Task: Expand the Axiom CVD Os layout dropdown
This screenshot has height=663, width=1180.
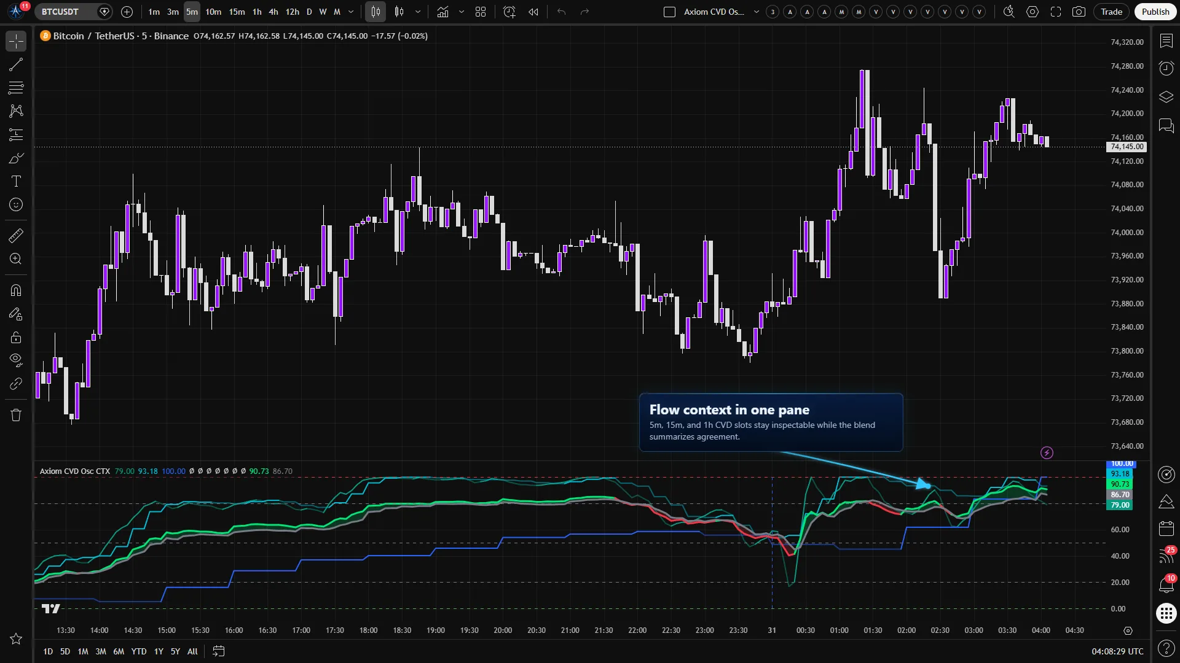Action: coord(757,12)
